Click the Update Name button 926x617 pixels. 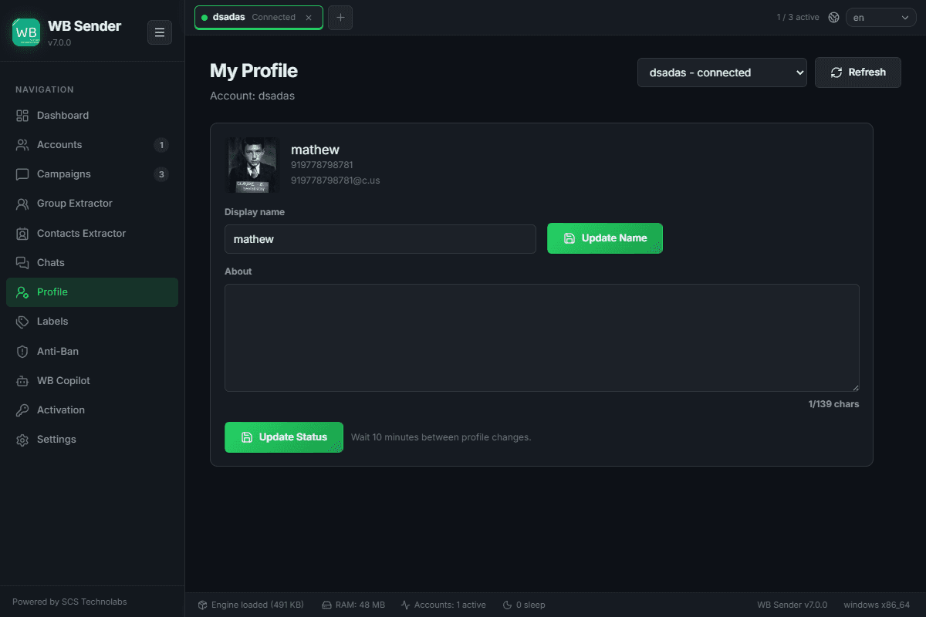pyautogui.click(x=605, y=238)
